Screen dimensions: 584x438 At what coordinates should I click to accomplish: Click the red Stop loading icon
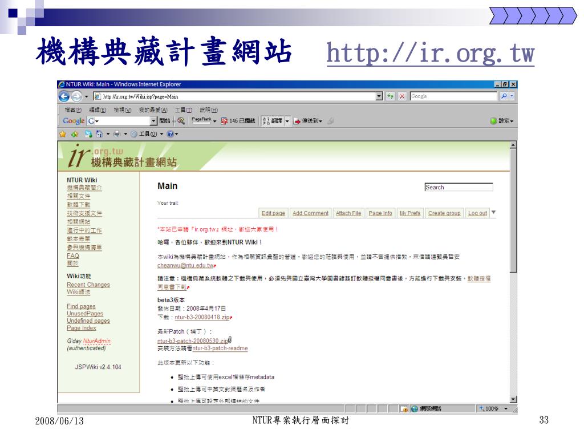point(402,96)
